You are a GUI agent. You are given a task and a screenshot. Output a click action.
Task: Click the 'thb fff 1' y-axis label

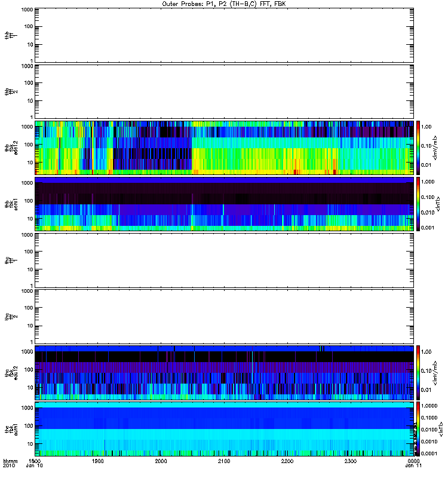tap(11, 35)
